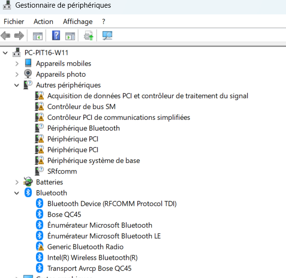Click Bluetooth icon of Intel(R) Wireless Bluetooth(R)
This screenshot has width=286, height=278.
click(x=39, y=257)
